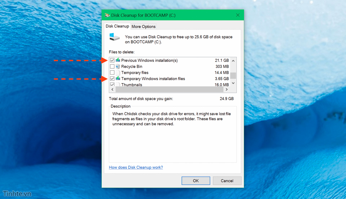Click the vertical scrollbar thumb in the file list

[233, 76]
